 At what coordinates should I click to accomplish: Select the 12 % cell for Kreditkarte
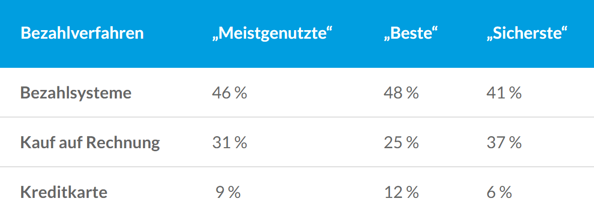pyautogui.click(x=401, y=192)
